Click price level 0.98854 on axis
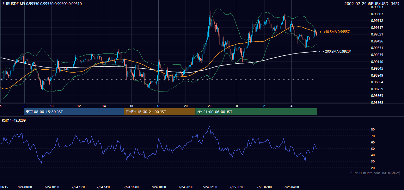The width and height of the screenshot is (404, 190). (377, 82)
